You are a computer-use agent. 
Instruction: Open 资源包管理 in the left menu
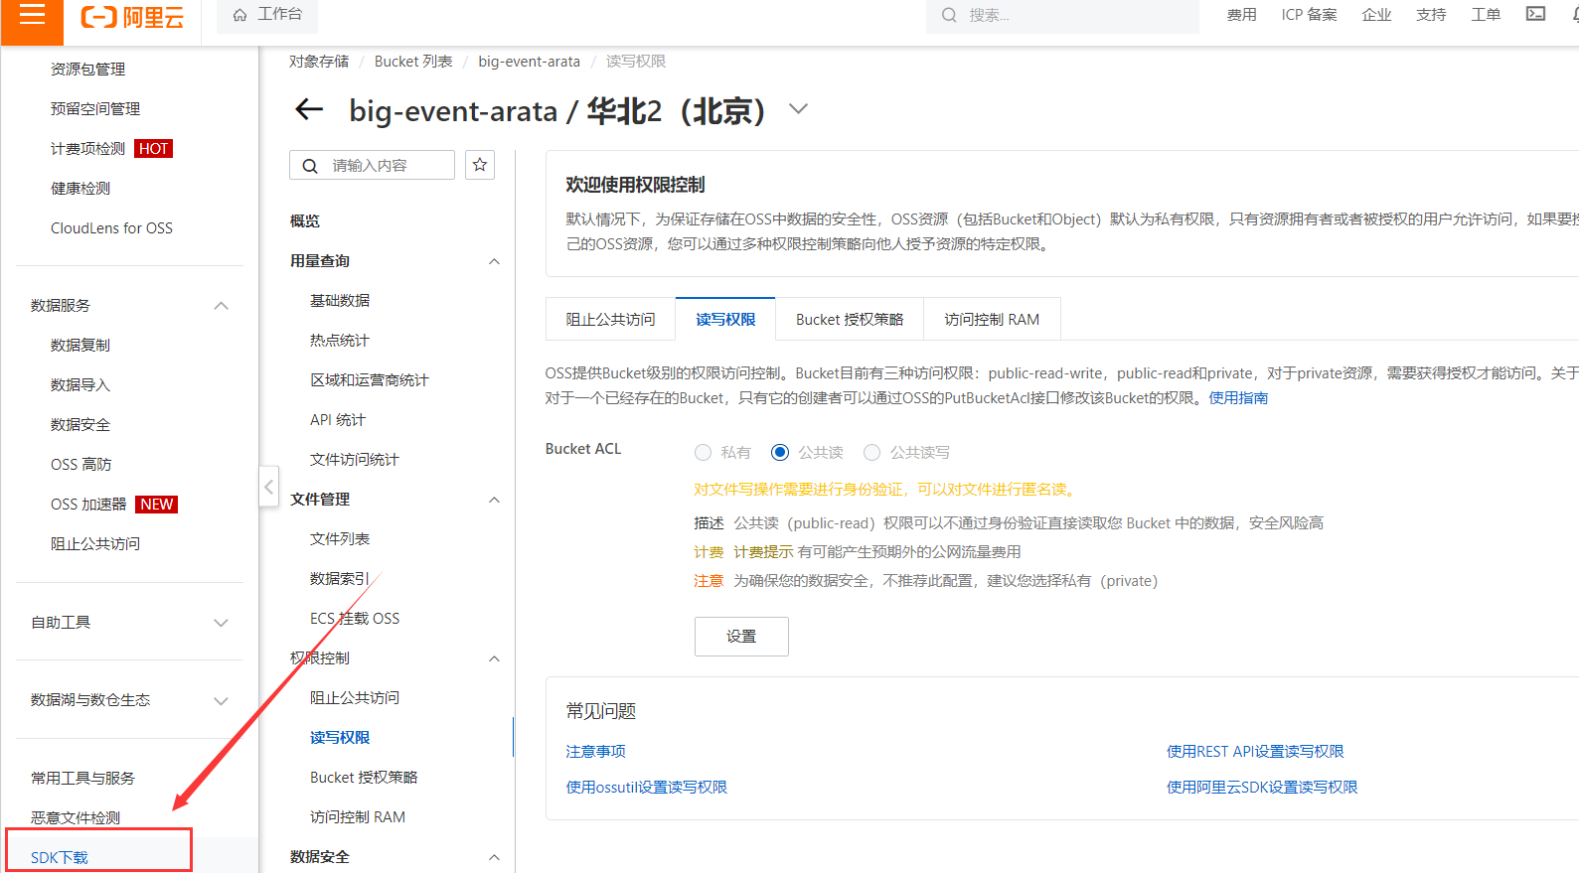click(x=87, y=70)
